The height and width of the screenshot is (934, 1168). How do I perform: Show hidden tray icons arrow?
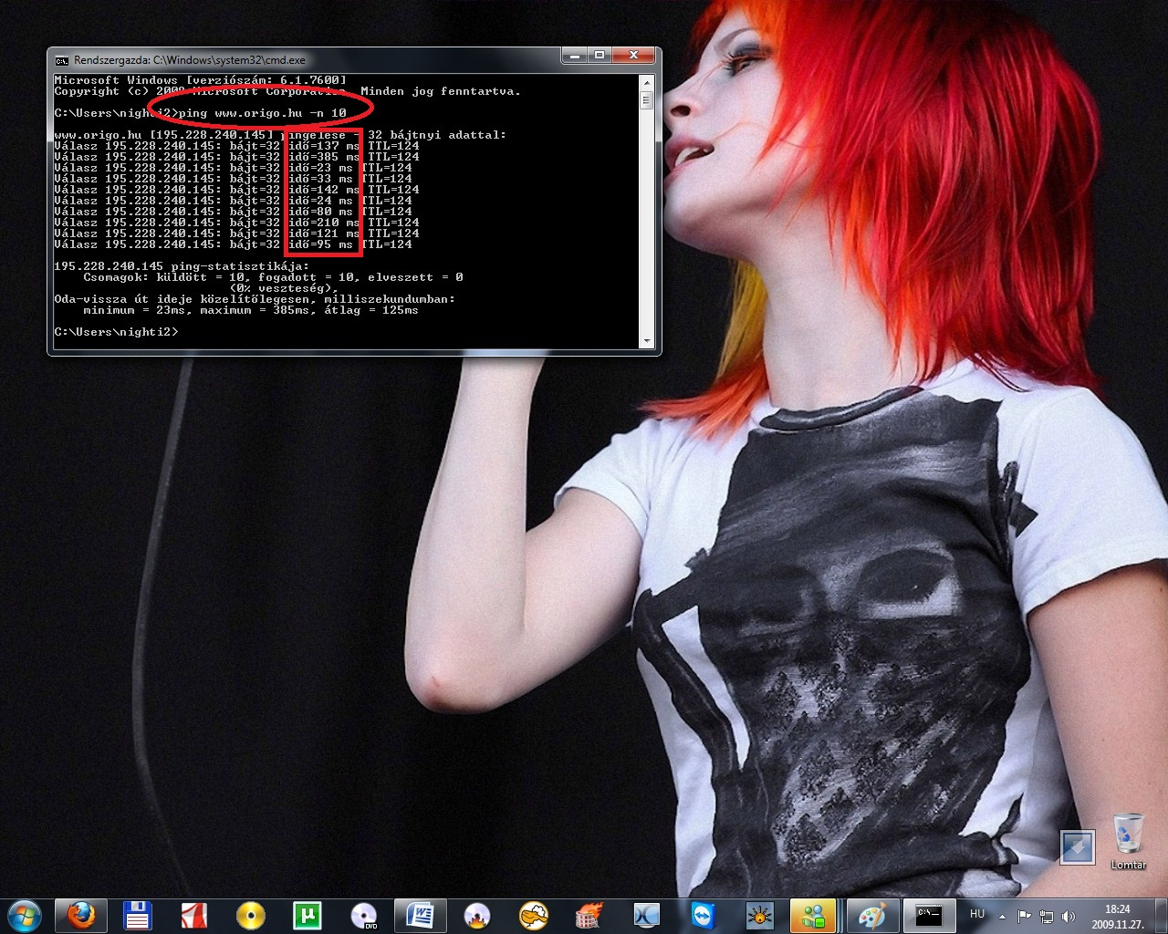pos(1002,916)
